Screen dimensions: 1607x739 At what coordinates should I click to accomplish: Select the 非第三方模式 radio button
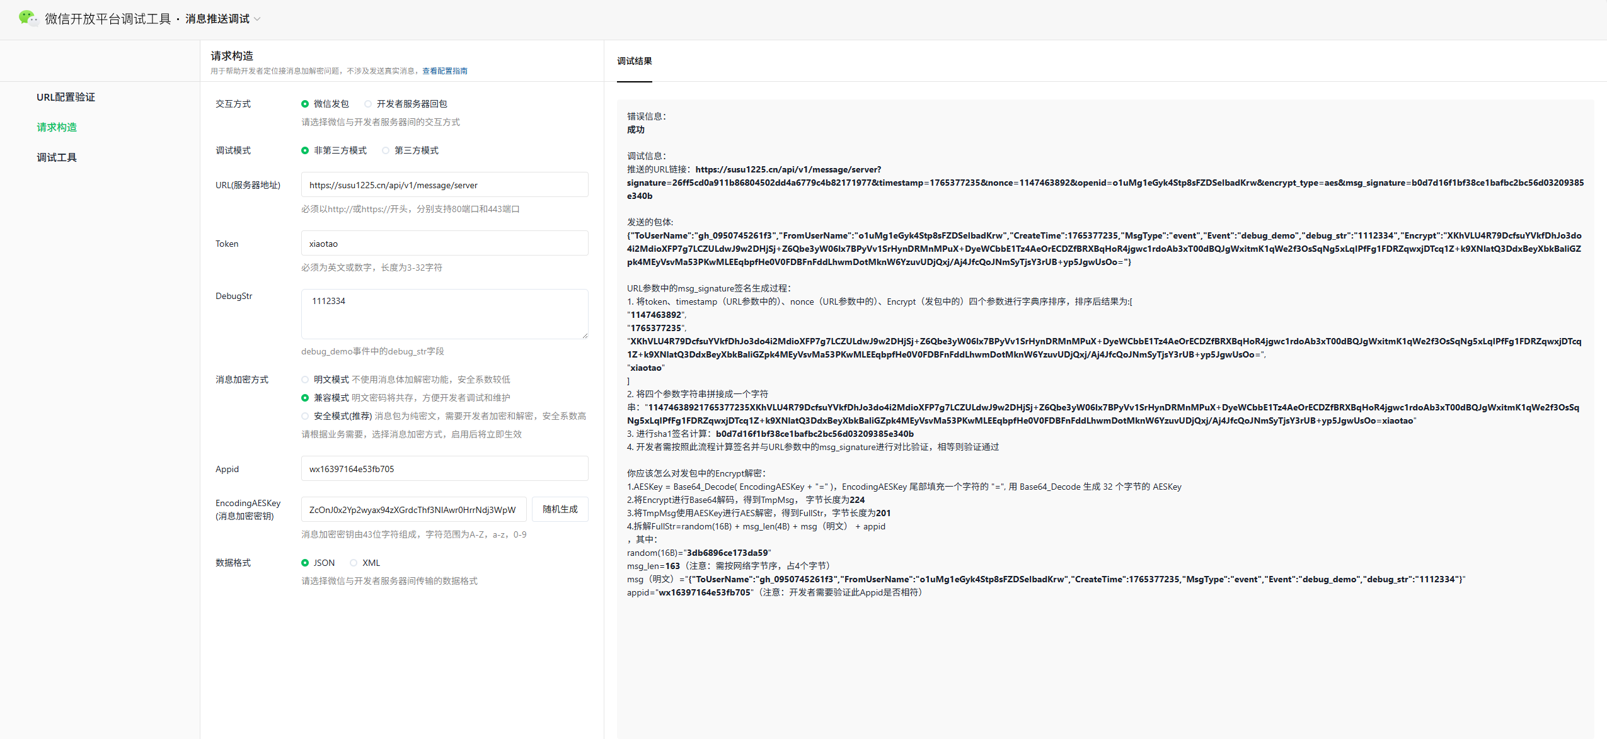[x=305, y=150]
